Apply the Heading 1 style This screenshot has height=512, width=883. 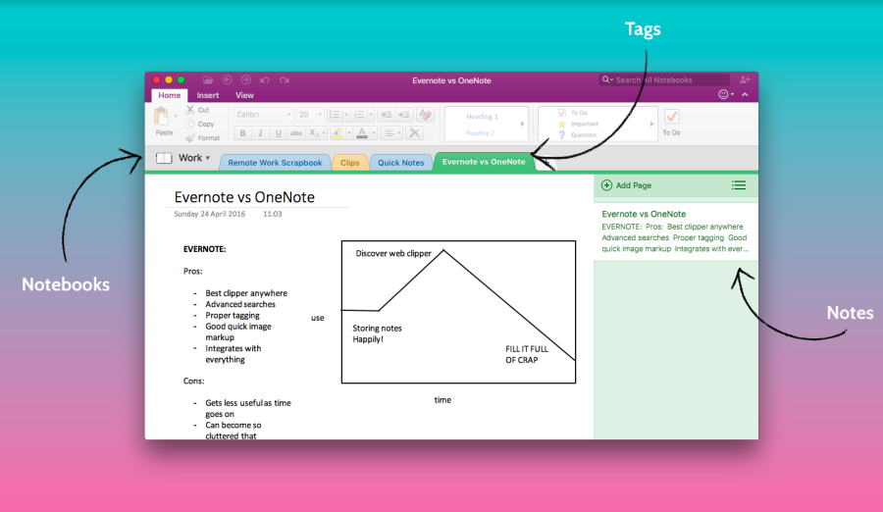(482, 116)
